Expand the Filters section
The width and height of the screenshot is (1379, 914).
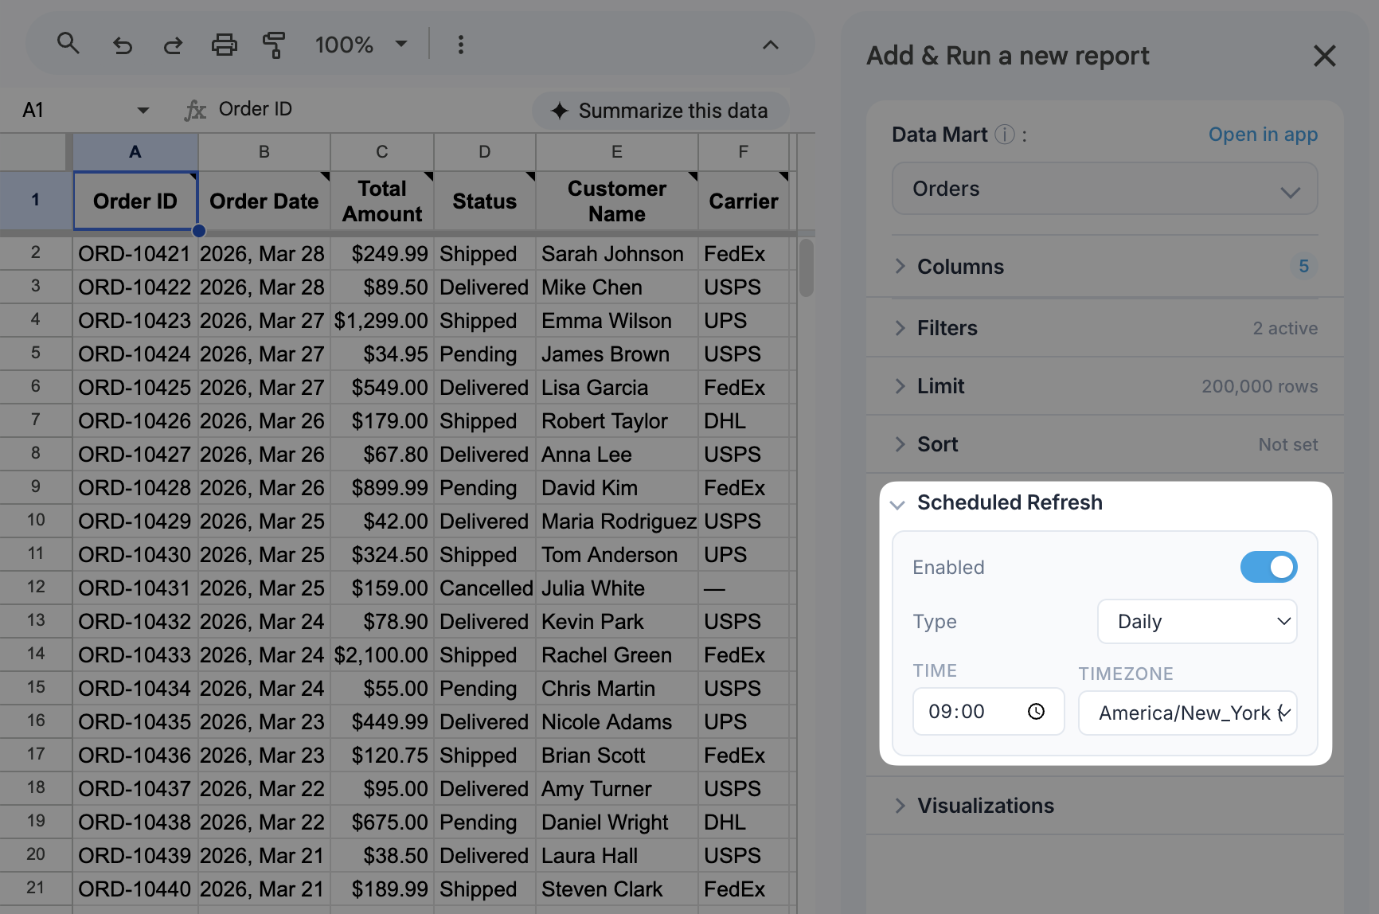click(947, 328)
